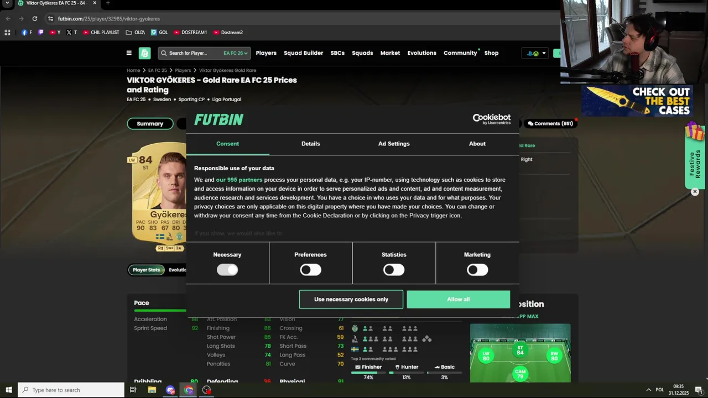This screenshot has width=708, height=398.
Task: Open the Shop menu item
Action: click(491, 53)
